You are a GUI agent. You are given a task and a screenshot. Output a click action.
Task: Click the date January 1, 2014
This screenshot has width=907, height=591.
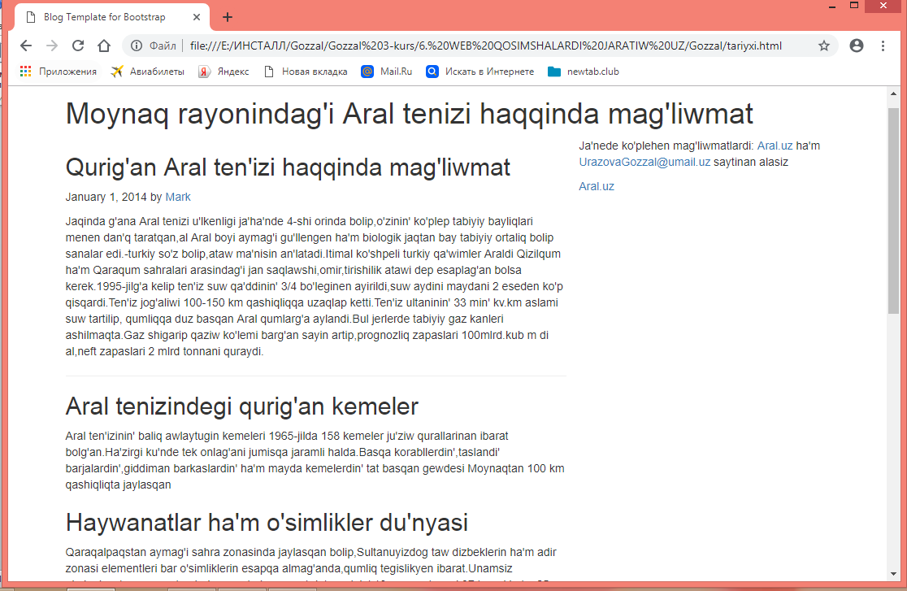(x=106, y=197)
